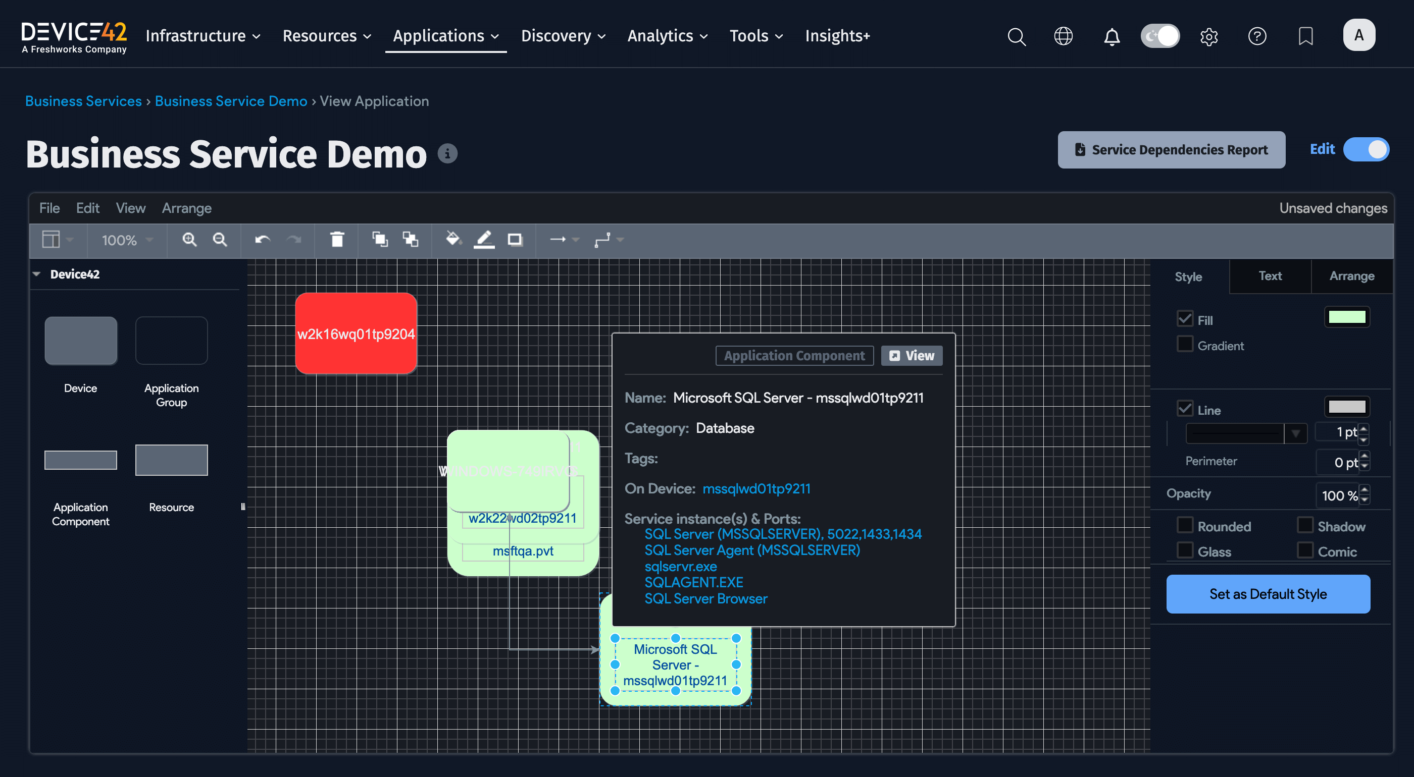Click the light green Fill color swatch

(x=1346, y=317)
